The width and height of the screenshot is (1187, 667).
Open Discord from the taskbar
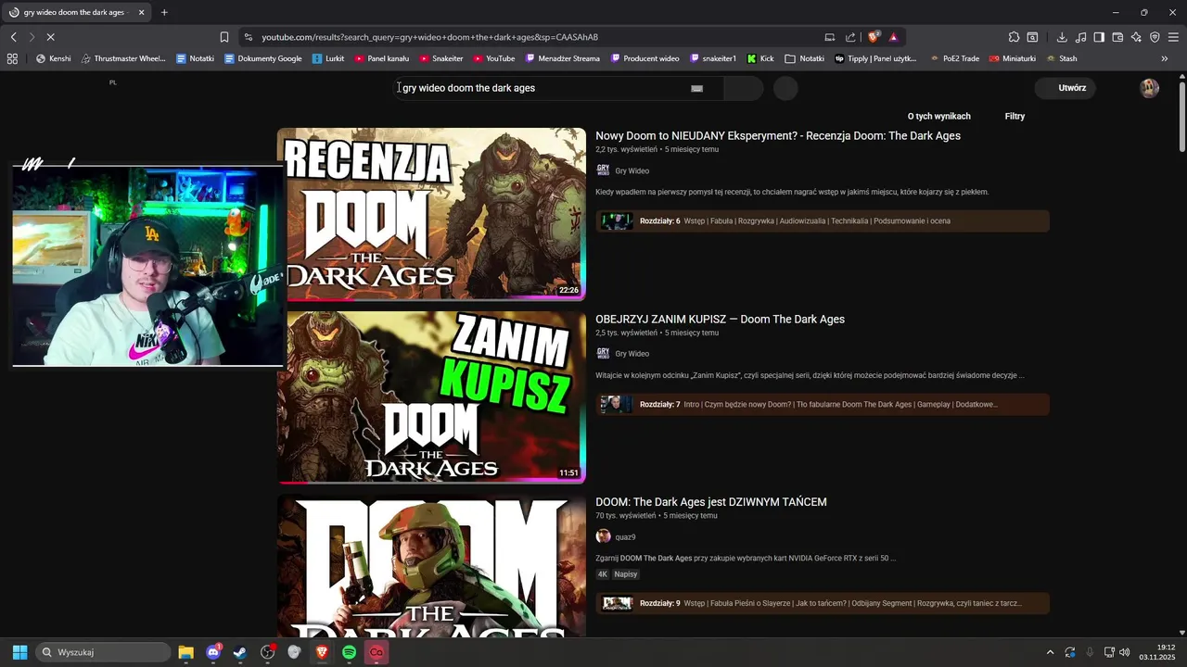213,652
